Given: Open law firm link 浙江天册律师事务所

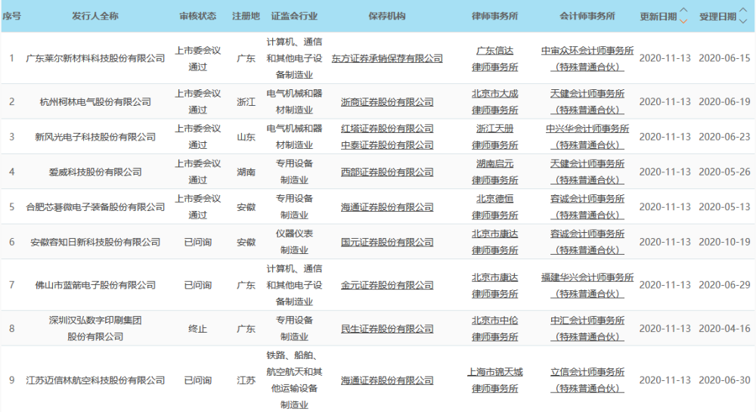Looking at the screenshot, I should [494, 137].
